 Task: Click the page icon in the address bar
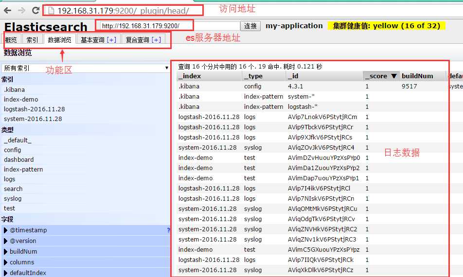51,11
